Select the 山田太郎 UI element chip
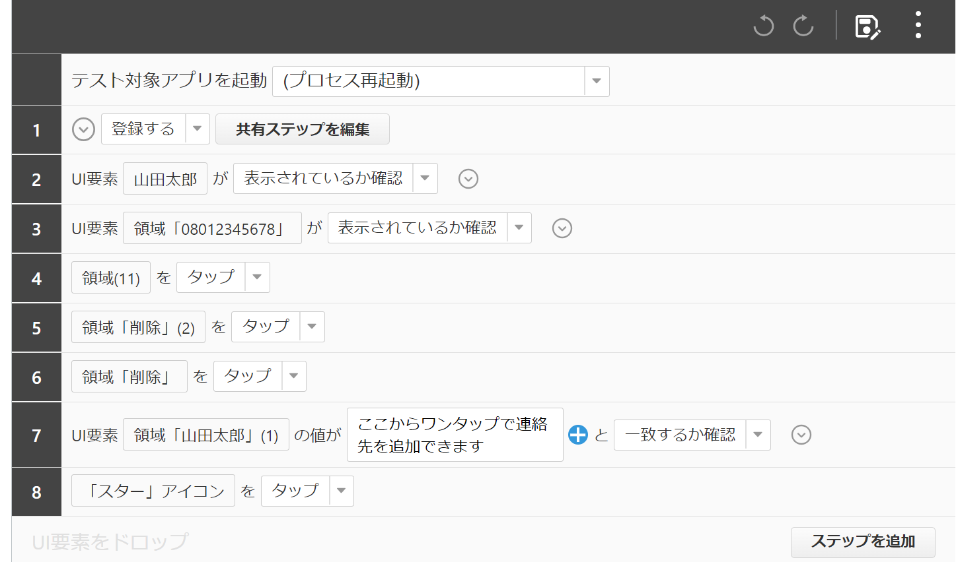 (165, 179)
